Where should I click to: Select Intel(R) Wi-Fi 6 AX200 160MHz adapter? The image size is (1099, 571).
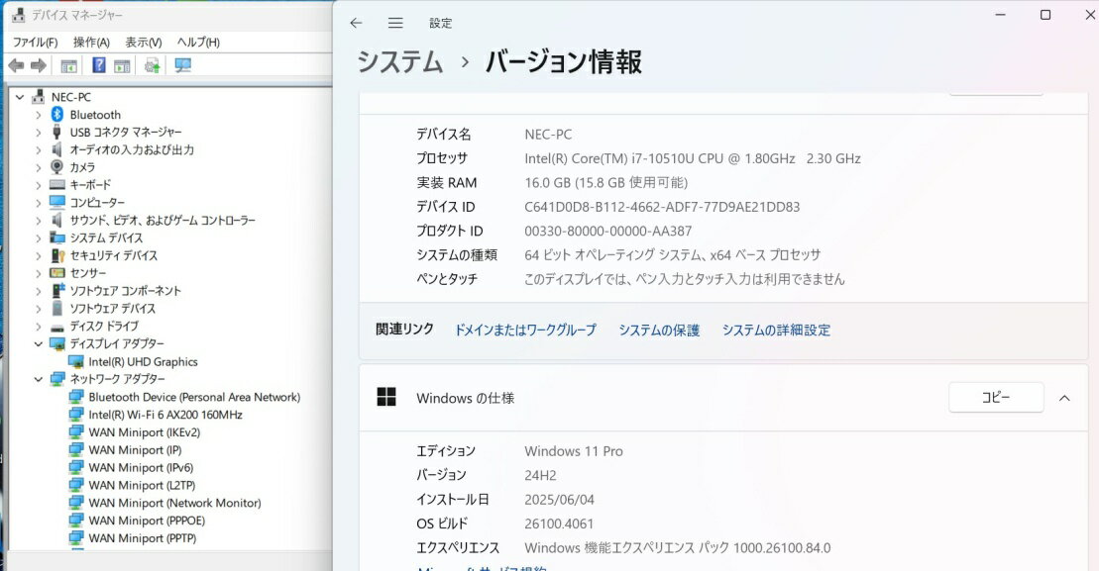(x=165, y=415)
